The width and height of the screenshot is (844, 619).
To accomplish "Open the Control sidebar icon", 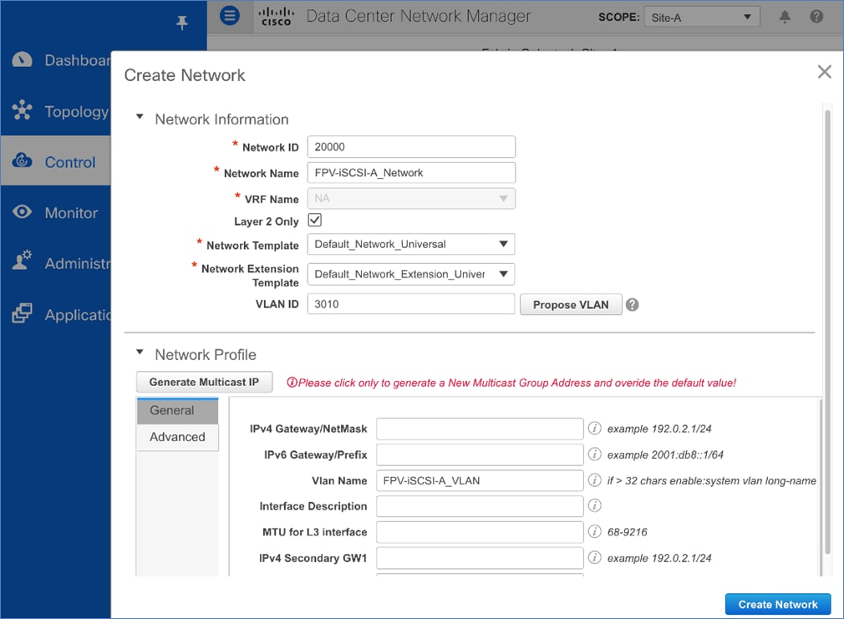I will 22,160.
